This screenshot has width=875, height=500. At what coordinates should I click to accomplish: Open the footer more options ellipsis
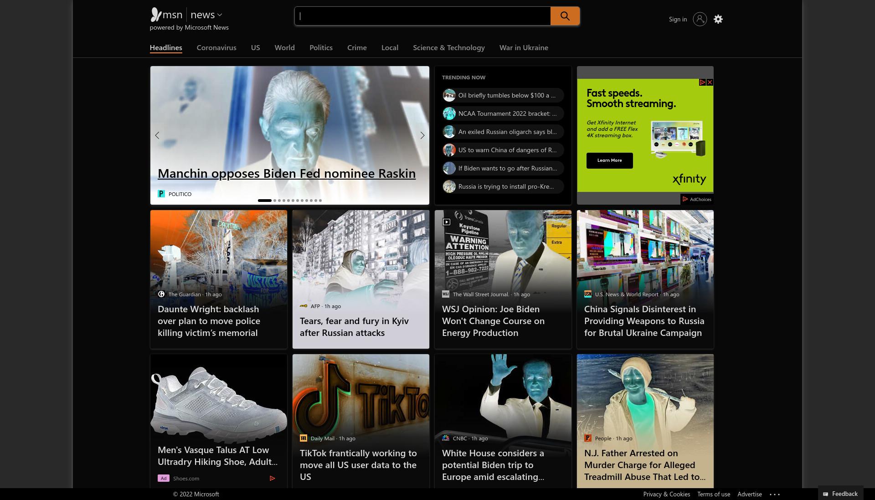point(775,494)
